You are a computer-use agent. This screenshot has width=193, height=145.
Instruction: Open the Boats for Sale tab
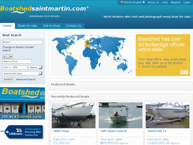point(27,26)
